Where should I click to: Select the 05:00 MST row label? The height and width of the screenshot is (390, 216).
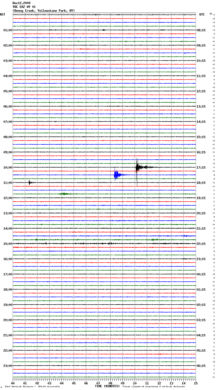point(8,91)
